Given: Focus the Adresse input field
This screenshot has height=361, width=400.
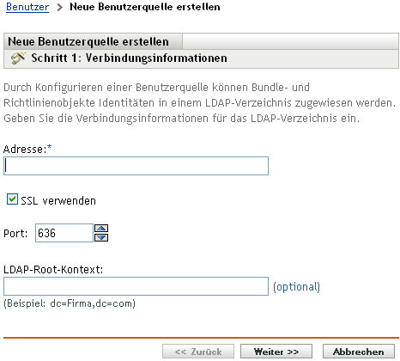Looking at the screenshot, I should [x=136, y=166].
